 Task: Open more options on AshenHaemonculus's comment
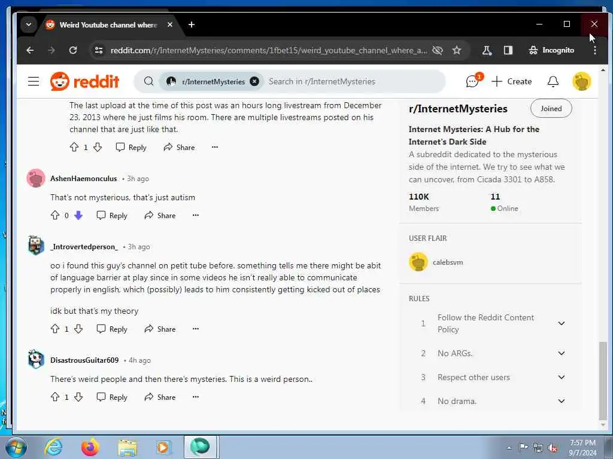tap(196, 215)
